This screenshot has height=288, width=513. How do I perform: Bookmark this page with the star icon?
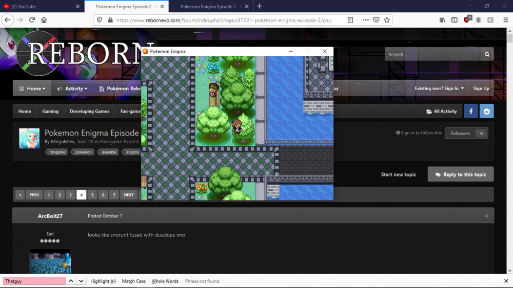(387, 20)
